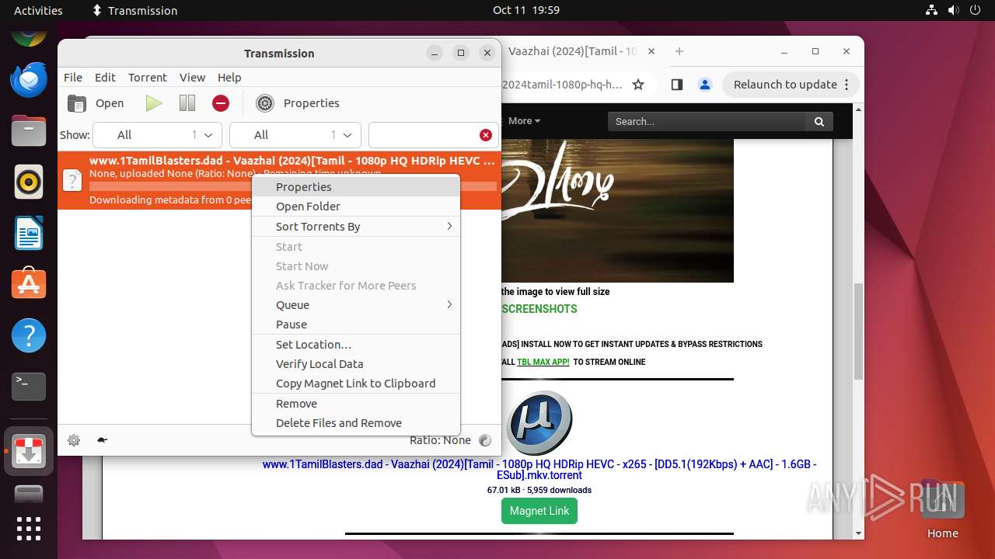Open Transmission options gear in status bar
The width and height of the screenshot is (995, 559).
pyautogui.click(x=74, y=440)
